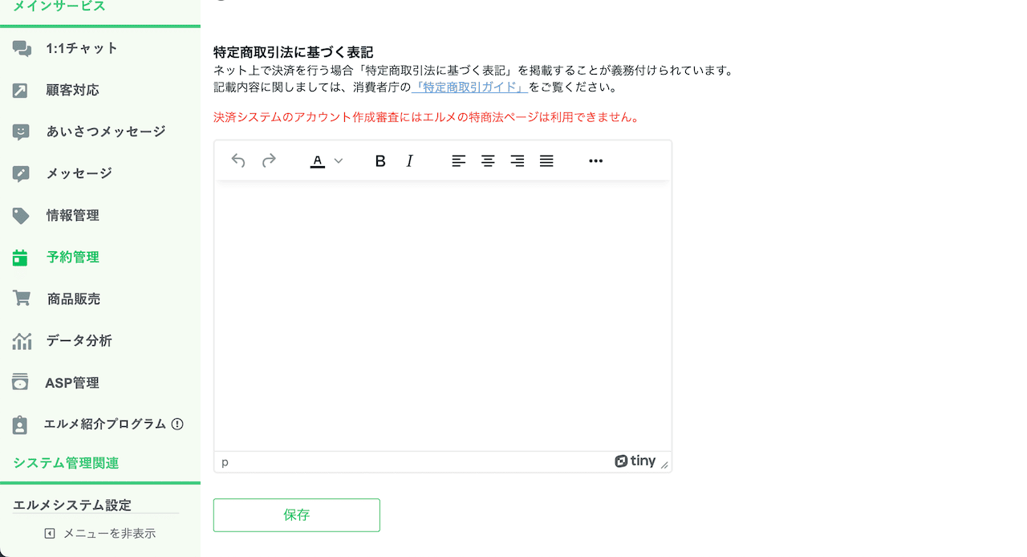Undo the last edit in editor
This screenshot has height=557, width=1027.
pos(238,161)
